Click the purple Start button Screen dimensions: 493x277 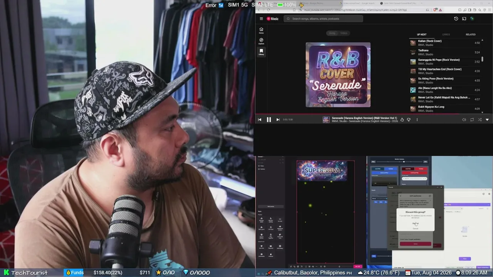pyautogui.click(x=465, y=259)
